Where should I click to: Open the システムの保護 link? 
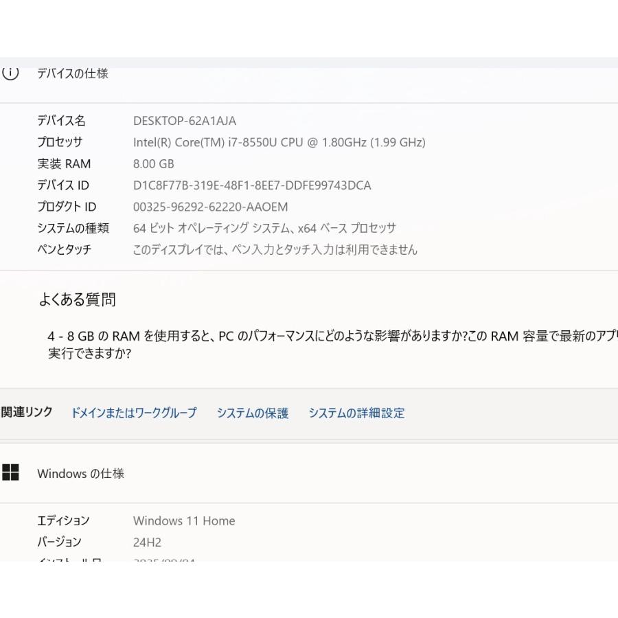point(253,413)
